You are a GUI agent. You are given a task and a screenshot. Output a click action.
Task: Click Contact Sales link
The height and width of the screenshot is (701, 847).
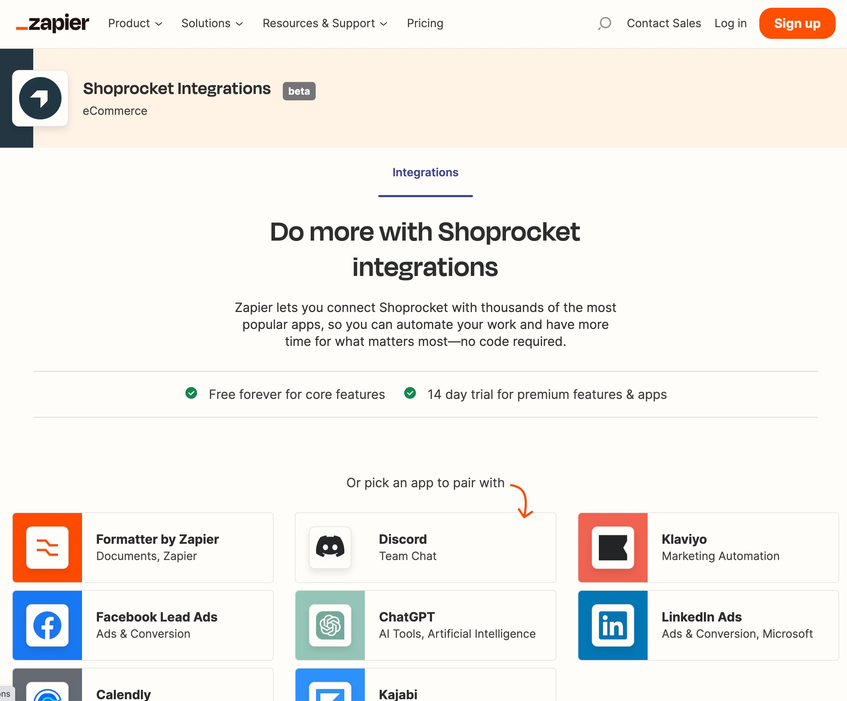click(664, 23)
